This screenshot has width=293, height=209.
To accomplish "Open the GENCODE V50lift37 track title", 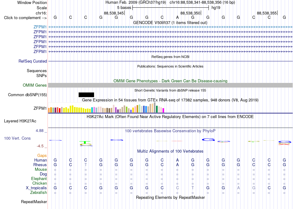I will (x=170, y=23).
